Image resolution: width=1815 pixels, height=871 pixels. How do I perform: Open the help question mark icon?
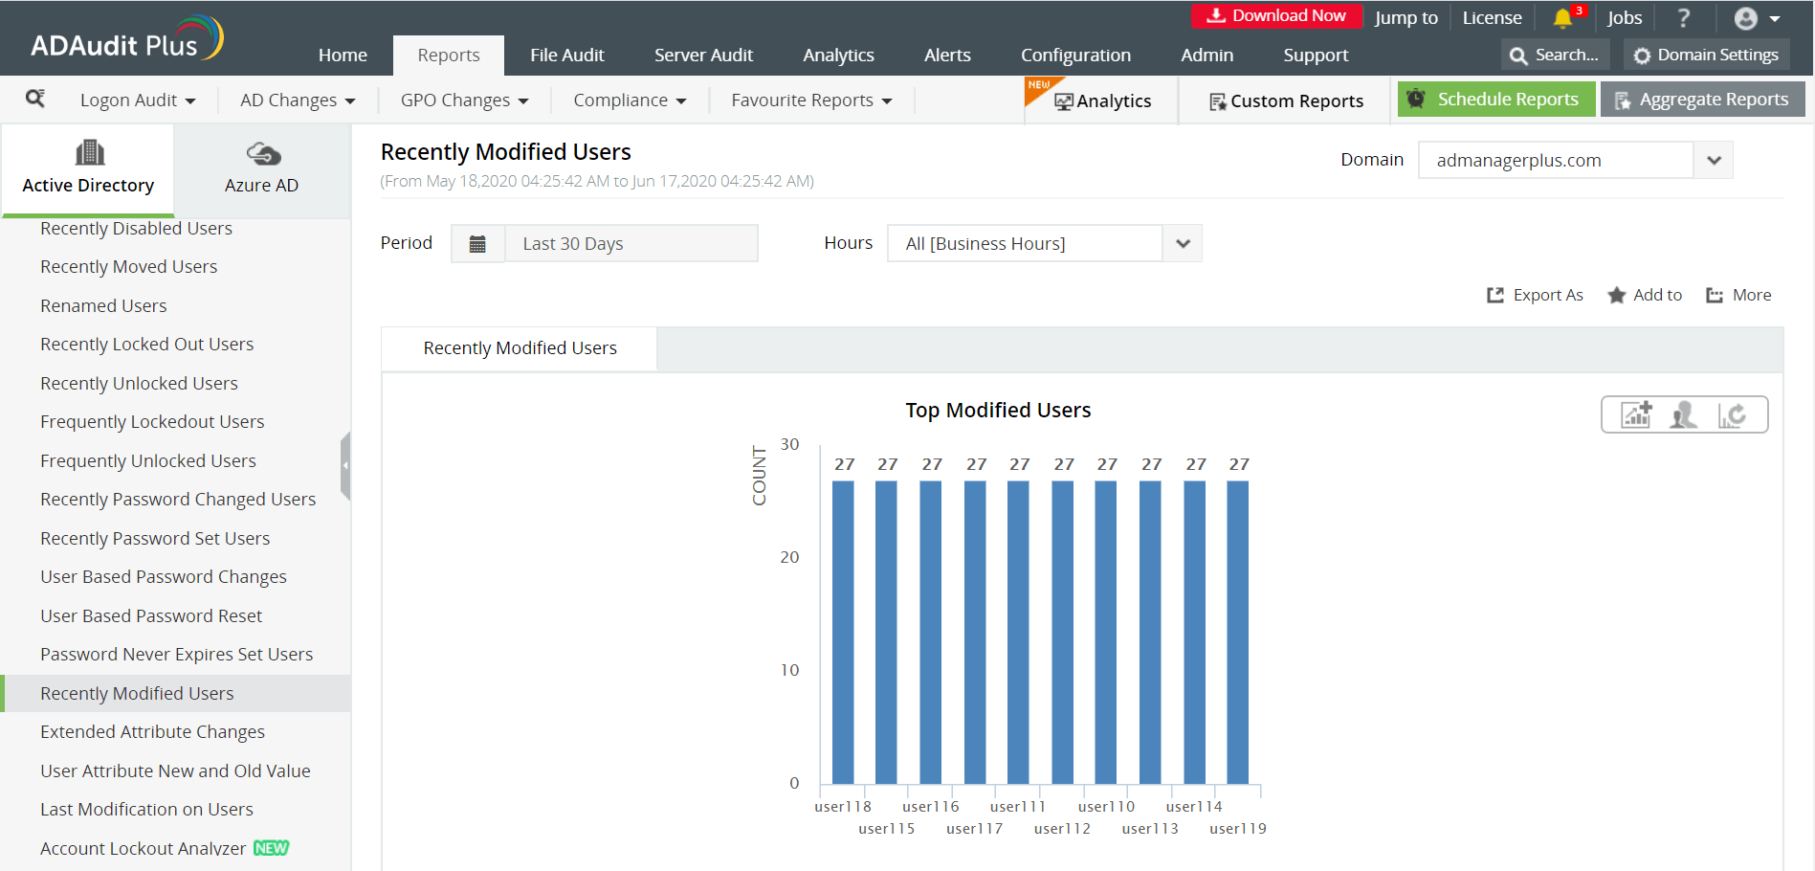tap(1684, 18)
